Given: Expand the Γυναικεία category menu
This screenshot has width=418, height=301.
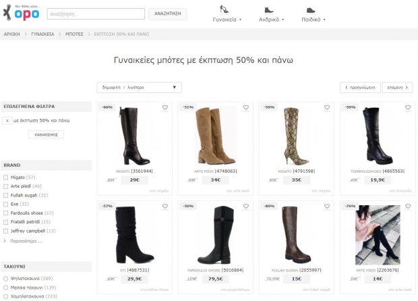Looking at the screenshot, I should 227,20.
